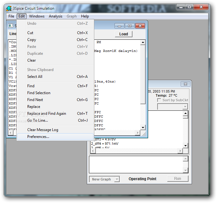217x203 pixels.
Task: Click netlist horizontal scroll right arrow
Action: (x=137, y=133)
